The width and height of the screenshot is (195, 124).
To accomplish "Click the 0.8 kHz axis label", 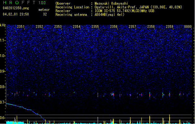I will [2, 87].
